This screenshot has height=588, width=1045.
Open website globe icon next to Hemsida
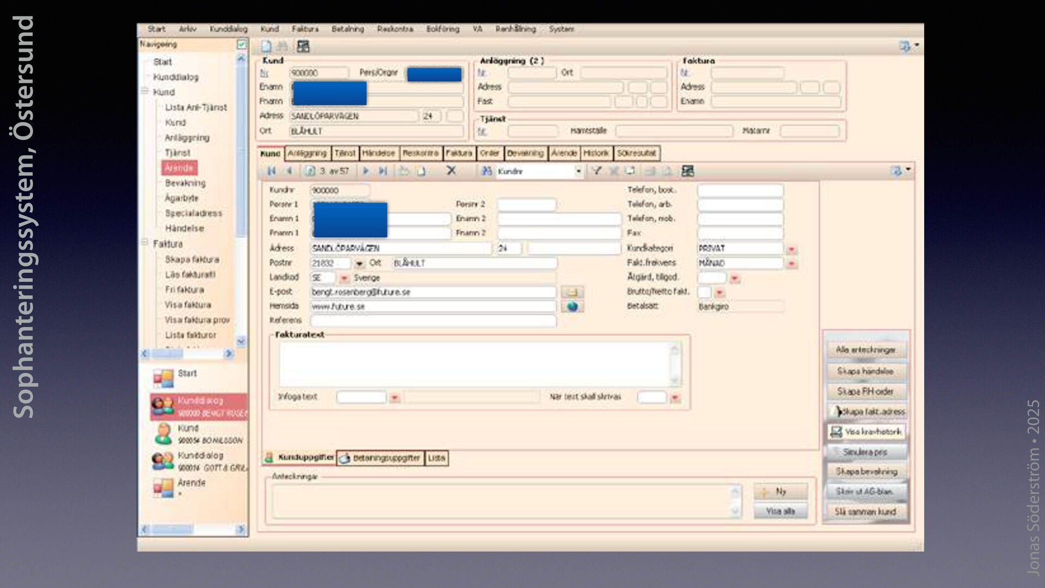(572, 307)
